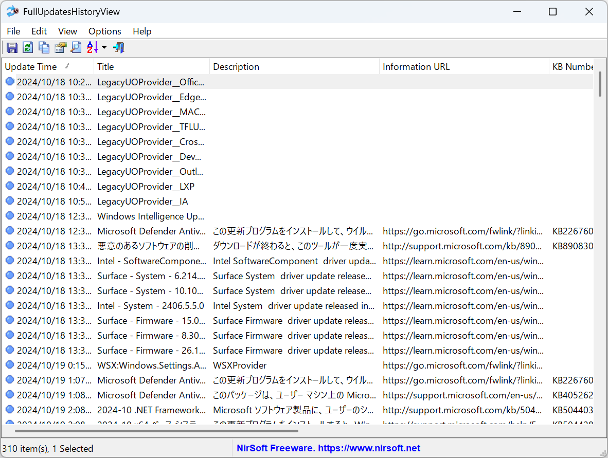Copy selected update to clipboard
Viewport: 608px width, 458px height.
click(x=44, y=47)
